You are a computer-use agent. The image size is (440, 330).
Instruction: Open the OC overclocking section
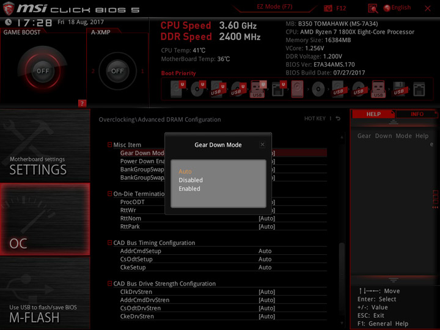[45, 219]
